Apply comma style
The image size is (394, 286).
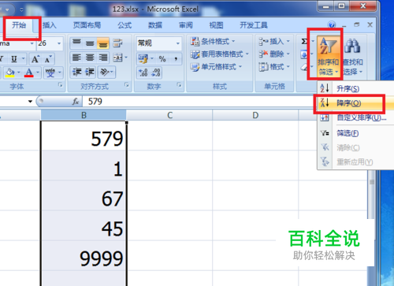pyautogui.click(x=176, y=59)
